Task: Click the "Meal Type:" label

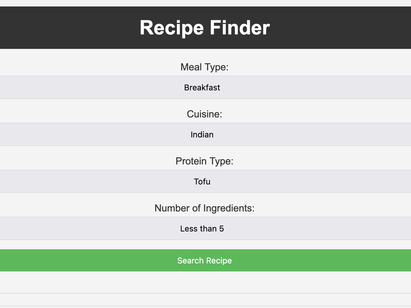Action: coord(205,67)
